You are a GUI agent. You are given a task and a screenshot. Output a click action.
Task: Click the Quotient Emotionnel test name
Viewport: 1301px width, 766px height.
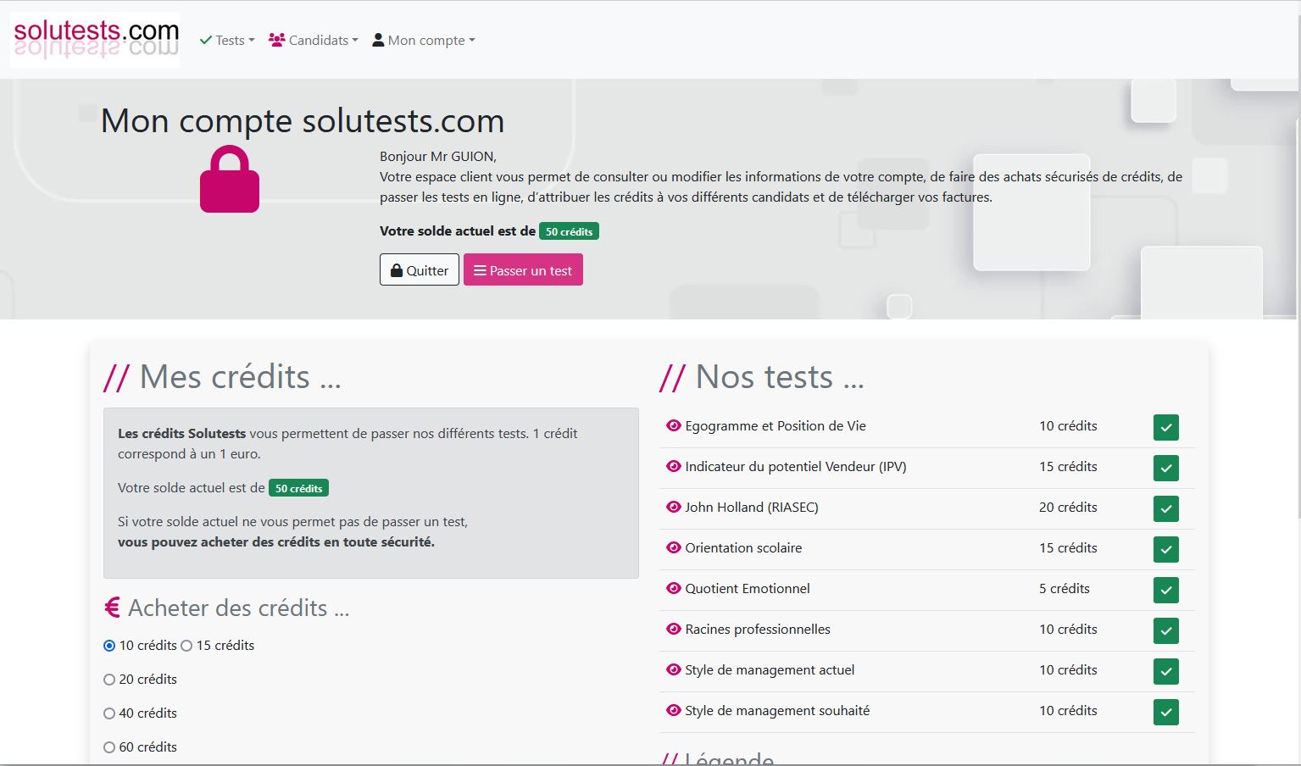coord(748,588)
